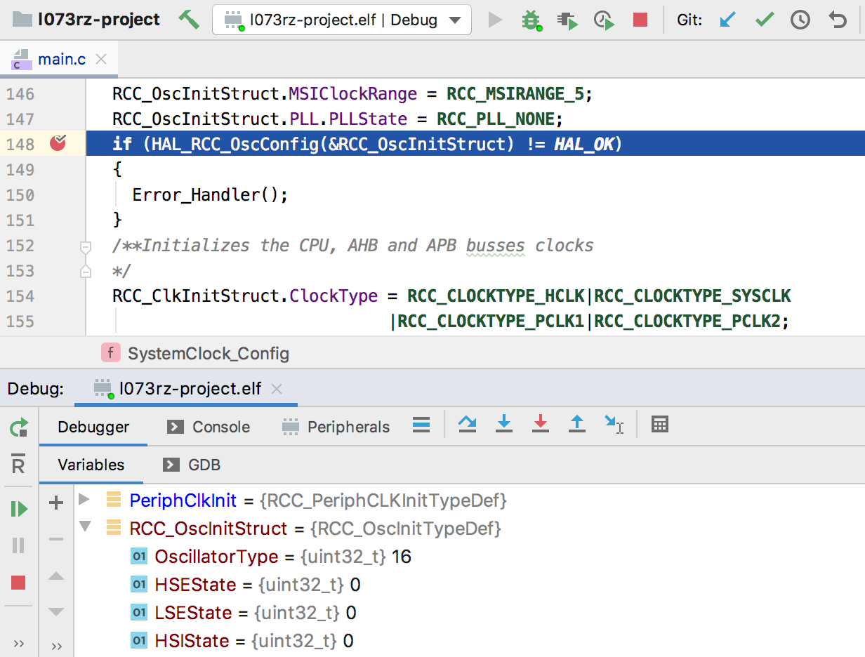Screen dimensions: 865x657
Task: Expand the PeriphClkInit variable node
Action: pyautogui.click(x=84, y=500)
